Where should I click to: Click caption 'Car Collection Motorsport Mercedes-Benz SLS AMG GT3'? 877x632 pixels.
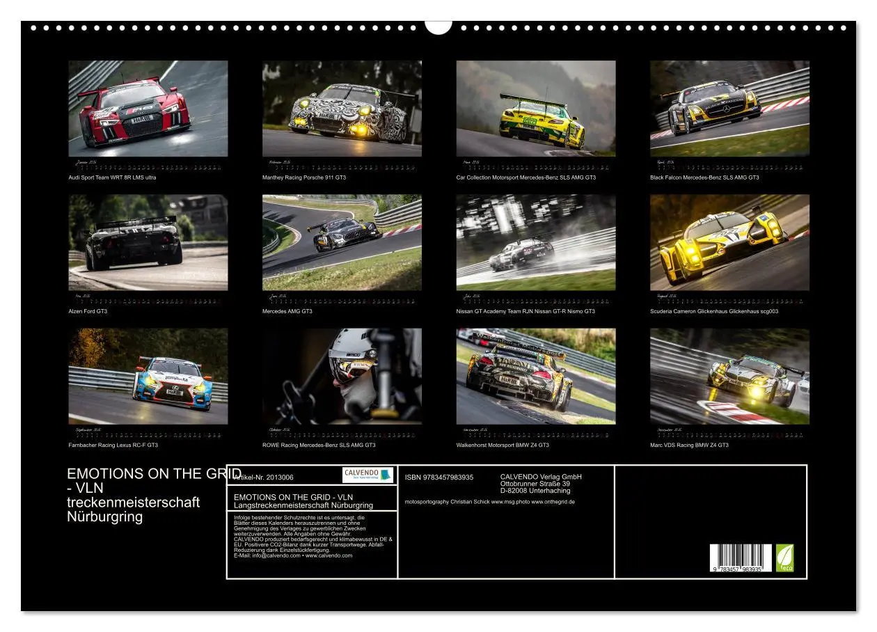pos(526,177)
